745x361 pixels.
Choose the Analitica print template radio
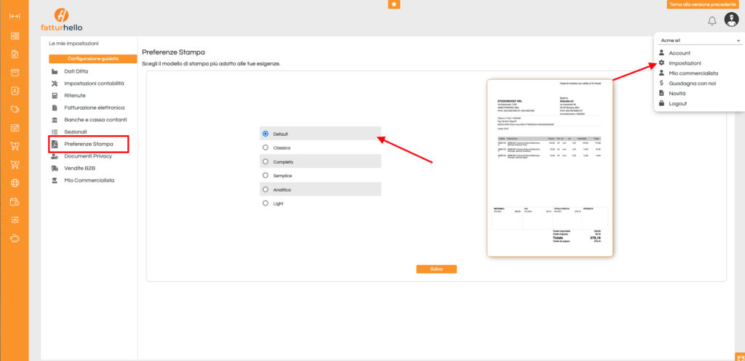(266, 190)
